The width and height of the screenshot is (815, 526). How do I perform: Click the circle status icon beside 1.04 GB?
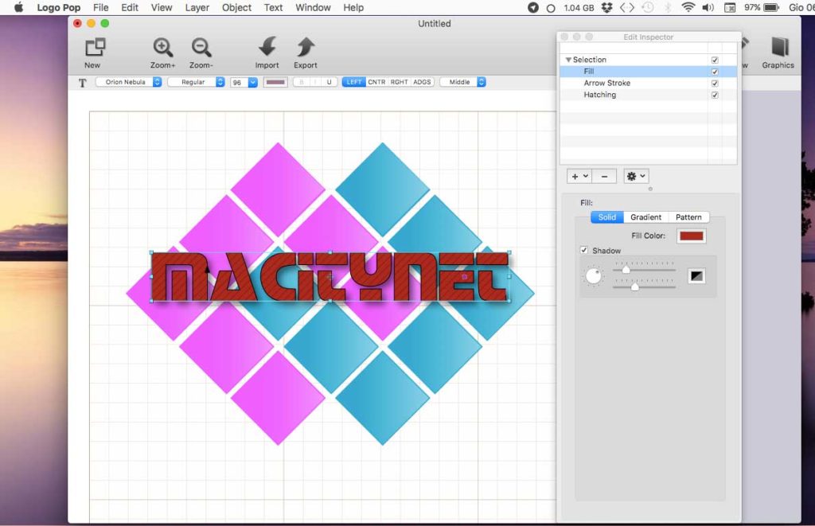(551, 8)
